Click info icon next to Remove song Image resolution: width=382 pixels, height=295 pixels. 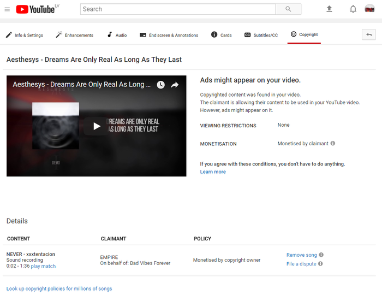tap(321, 255)
